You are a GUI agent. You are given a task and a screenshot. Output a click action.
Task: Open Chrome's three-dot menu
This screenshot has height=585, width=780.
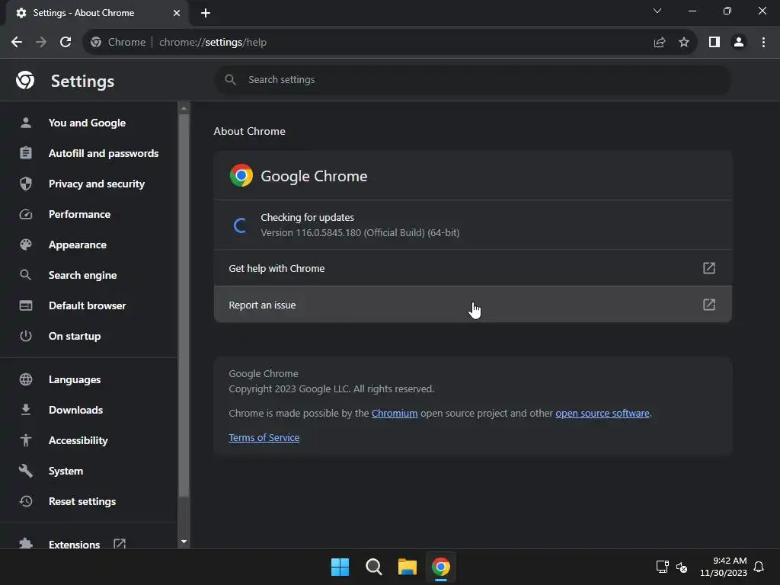pos(763,43)
